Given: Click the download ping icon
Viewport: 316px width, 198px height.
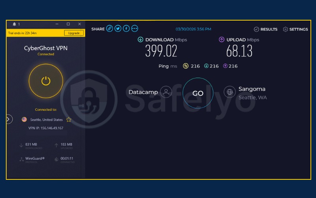Looking at the screenshot, I should 206,66.
